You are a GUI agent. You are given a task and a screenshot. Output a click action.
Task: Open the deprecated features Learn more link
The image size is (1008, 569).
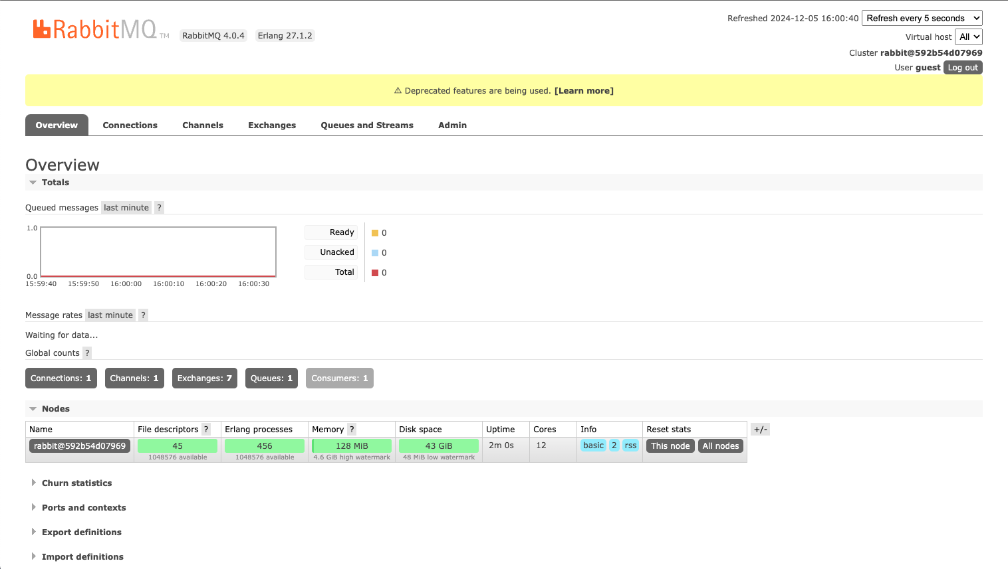coord(583,90)
